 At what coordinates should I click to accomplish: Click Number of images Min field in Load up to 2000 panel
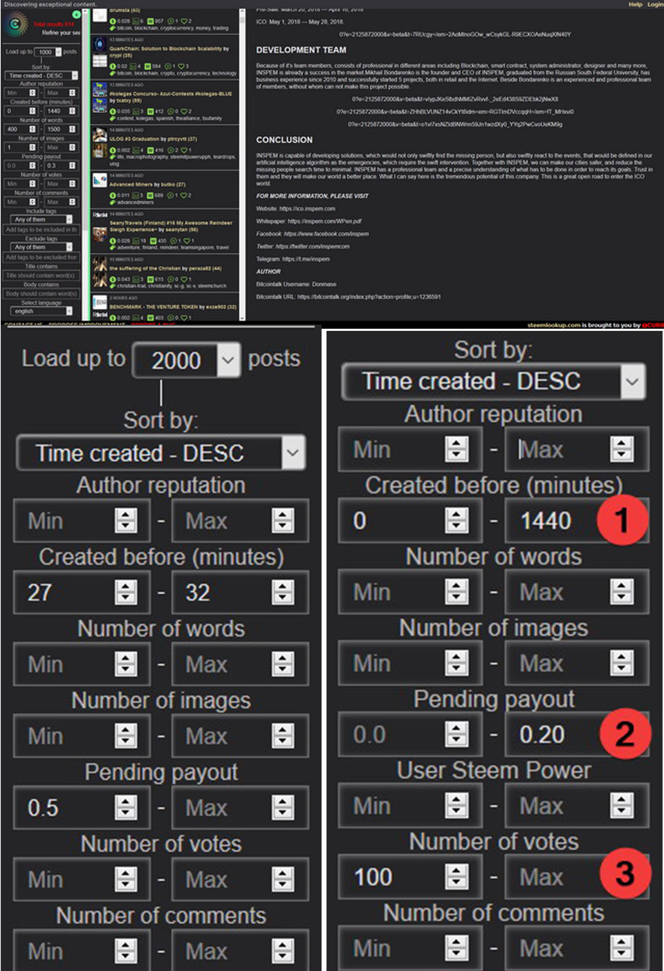click(x=81, y=736)
